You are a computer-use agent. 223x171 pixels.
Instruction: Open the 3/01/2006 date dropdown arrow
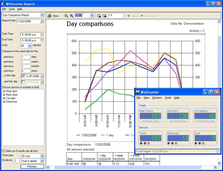tap(42, 76)
